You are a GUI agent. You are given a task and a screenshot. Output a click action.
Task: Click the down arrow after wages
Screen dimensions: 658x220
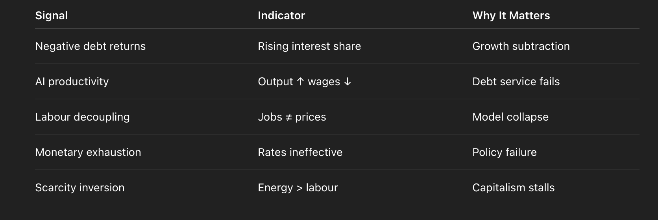coord(347,82)
